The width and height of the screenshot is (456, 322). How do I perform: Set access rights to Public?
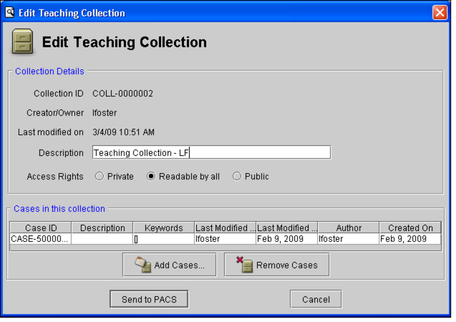click(x=237, y=176)
